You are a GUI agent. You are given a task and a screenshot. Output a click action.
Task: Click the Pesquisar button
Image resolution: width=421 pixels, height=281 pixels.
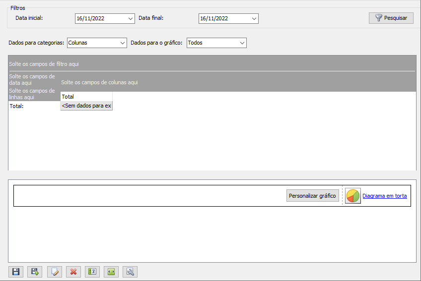click(x=391, y=18)
